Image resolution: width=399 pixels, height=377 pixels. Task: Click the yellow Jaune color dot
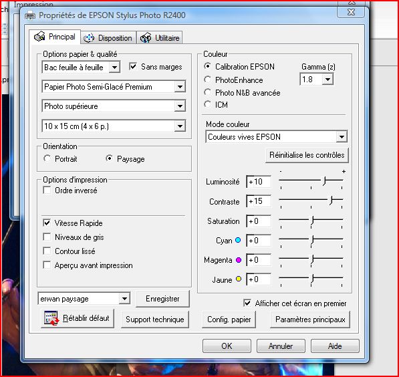point(239,279)
